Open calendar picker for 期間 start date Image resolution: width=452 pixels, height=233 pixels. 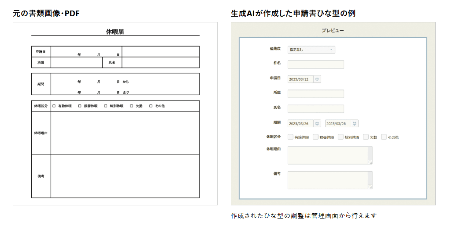point(317,124)
